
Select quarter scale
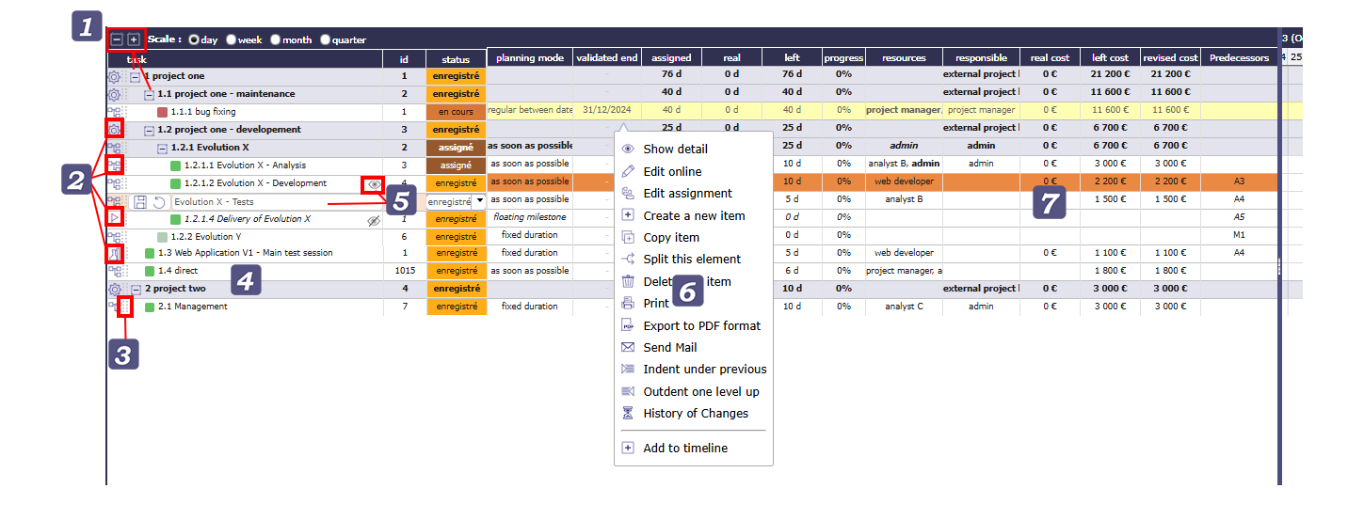[x=326, y=40]
